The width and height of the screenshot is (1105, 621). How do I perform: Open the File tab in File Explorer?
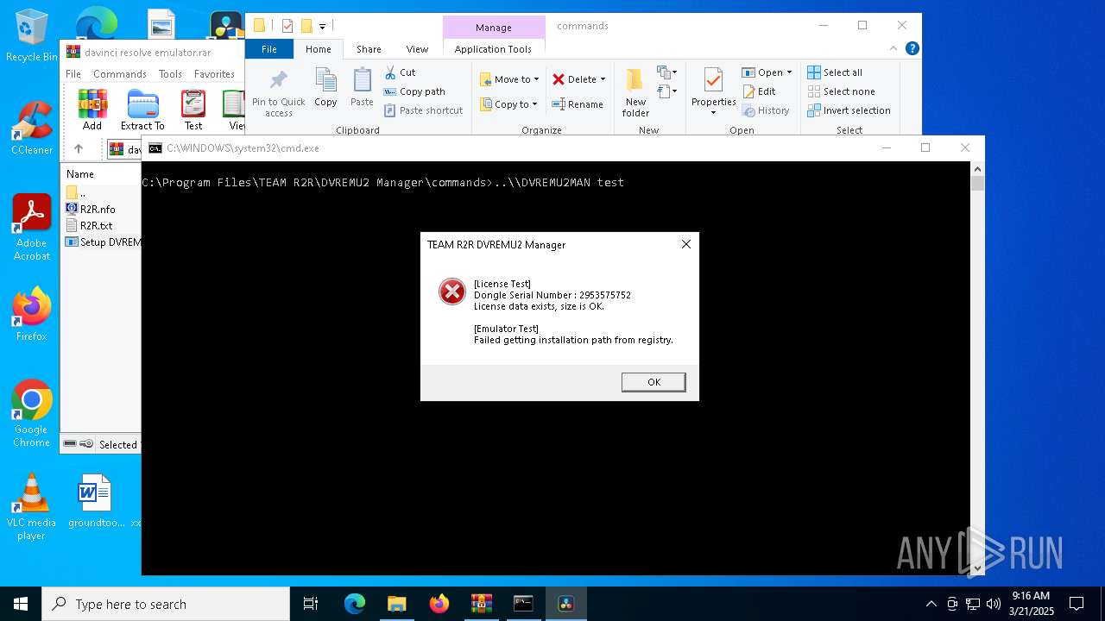tap(269, 49)
